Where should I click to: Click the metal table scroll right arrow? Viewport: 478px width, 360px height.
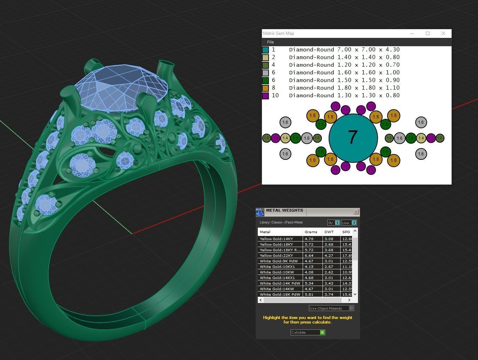coord(349,300)
